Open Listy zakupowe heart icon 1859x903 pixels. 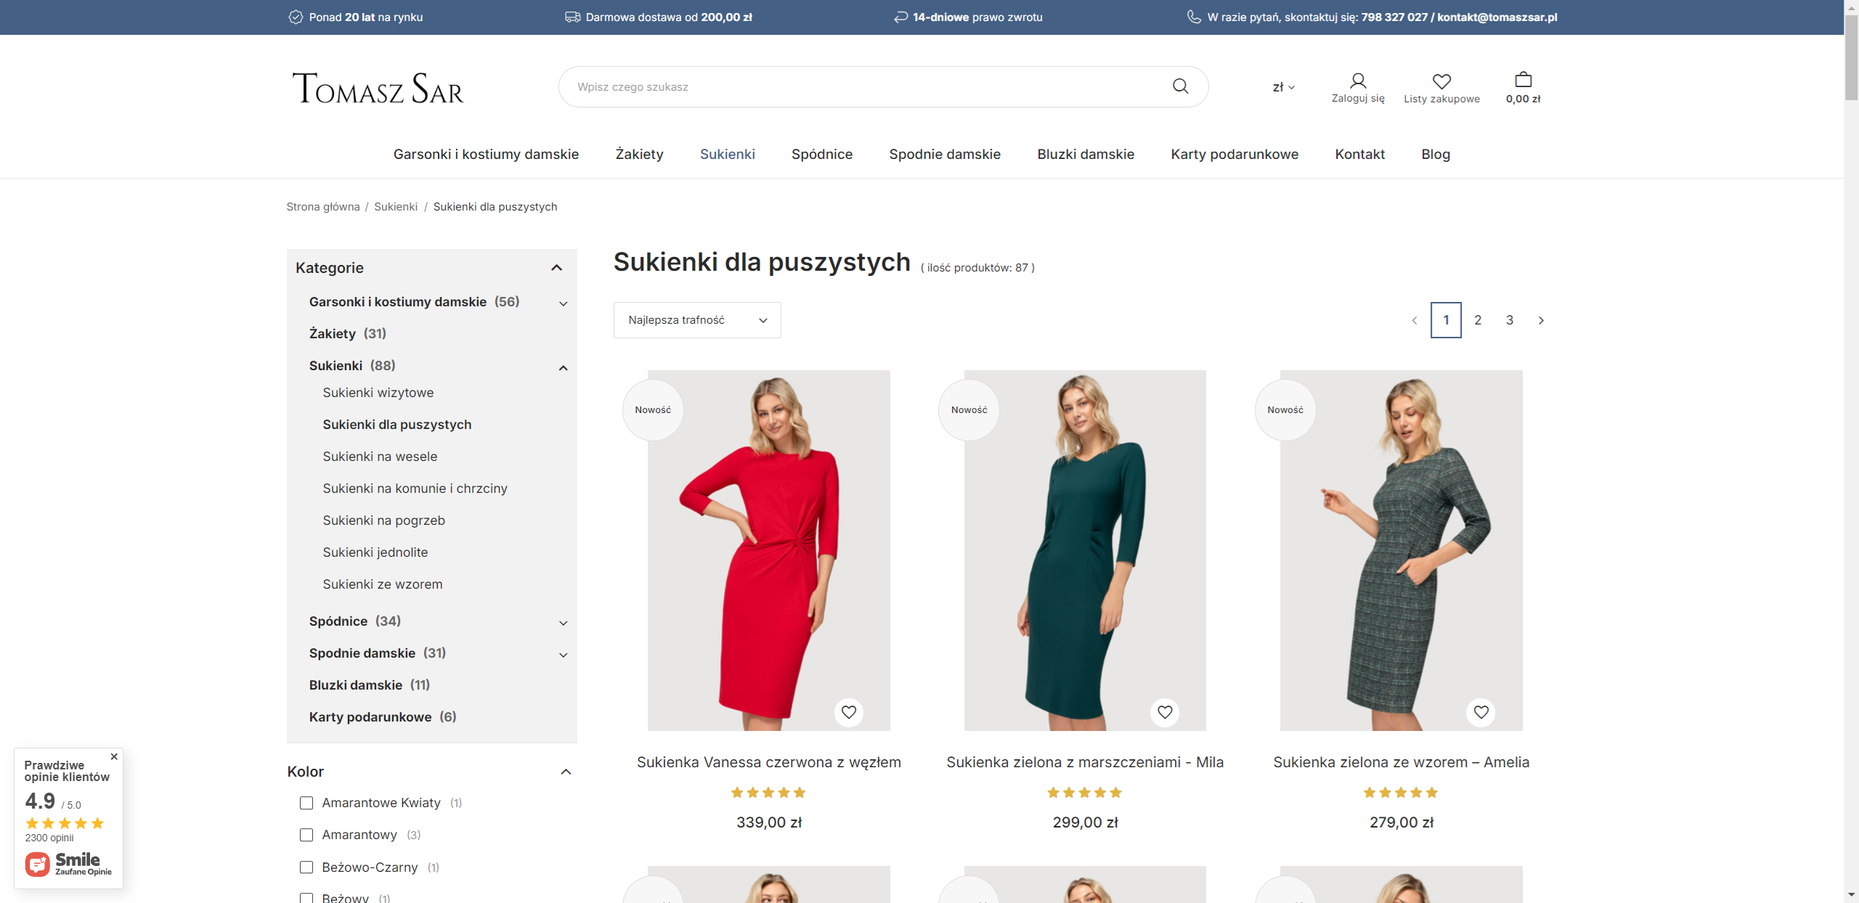coord(1441,81)
